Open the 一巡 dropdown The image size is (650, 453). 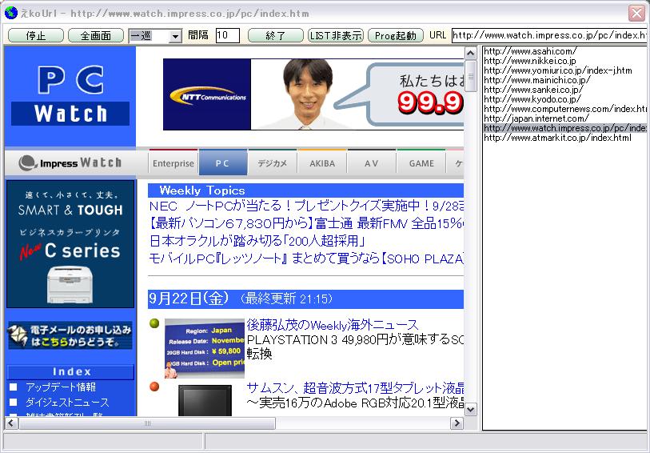pyautogui.click(x=175, y=36)
